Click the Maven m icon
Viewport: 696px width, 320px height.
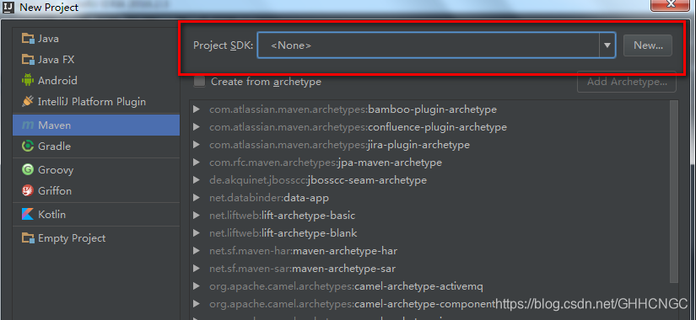[28, 125]
